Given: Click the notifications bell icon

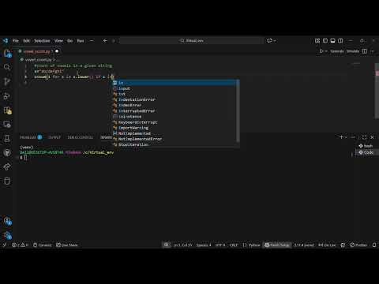Looking at the screenshot, I should 374,245.
